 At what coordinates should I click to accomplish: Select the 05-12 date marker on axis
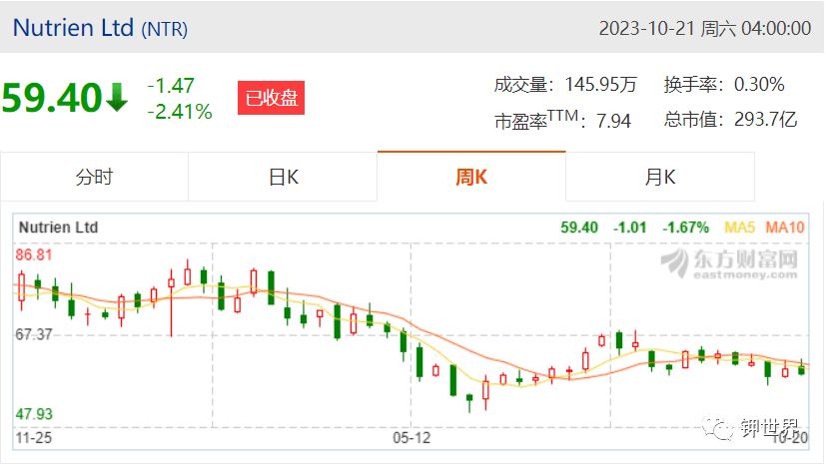click(412, 438)
